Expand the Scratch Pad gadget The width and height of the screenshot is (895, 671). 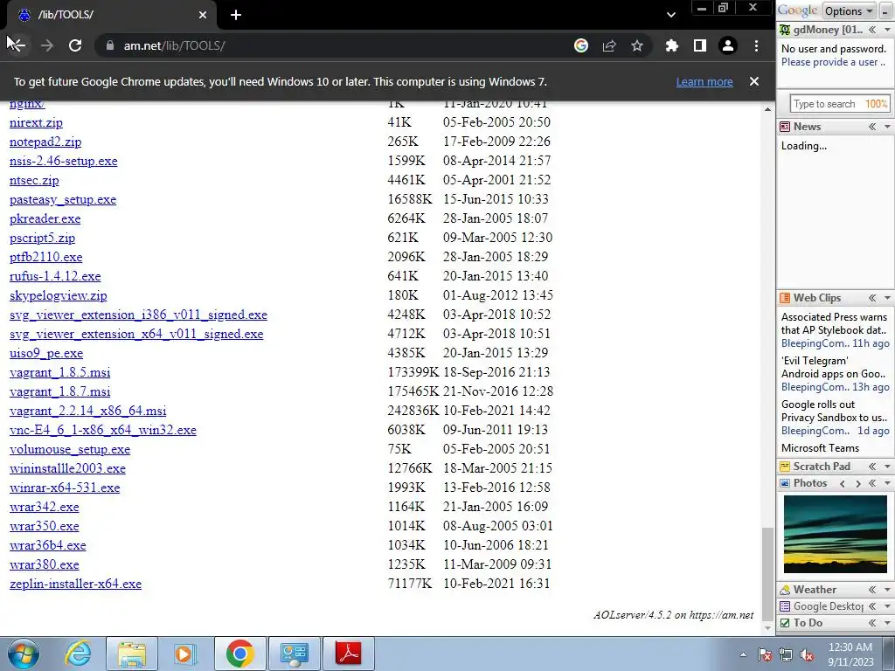tap(872, 467)
